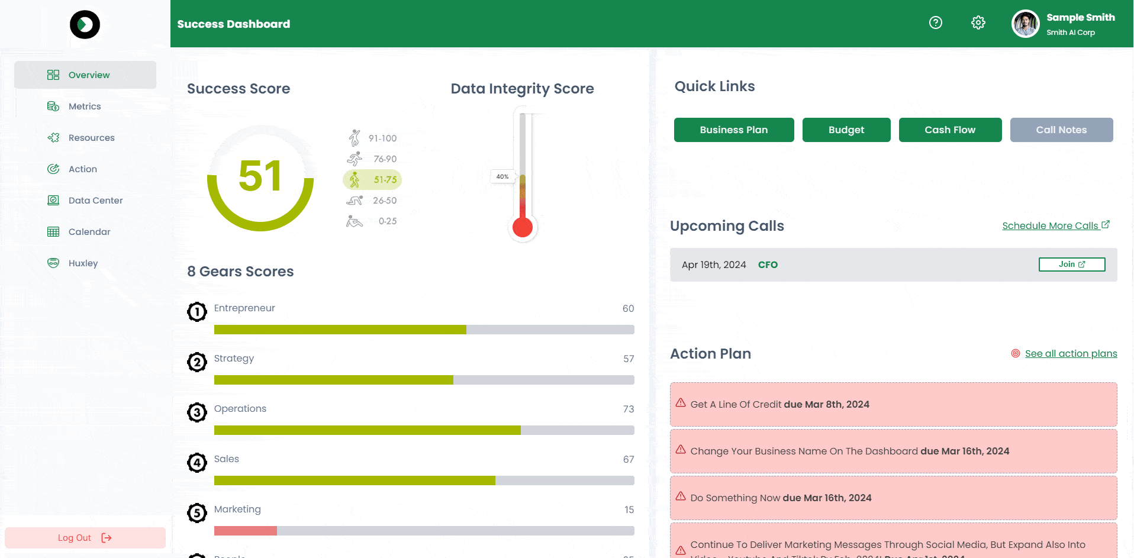
Task: Click the warning icon on Get A Line Of Credit
Action: pyautogui.click(x=681, y=403)
